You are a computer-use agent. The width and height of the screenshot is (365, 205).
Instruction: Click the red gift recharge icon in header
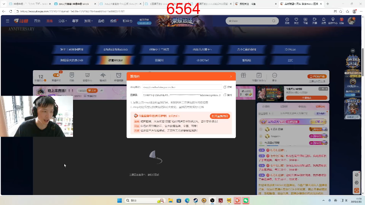pyautogui.click(x=341, y=20)
